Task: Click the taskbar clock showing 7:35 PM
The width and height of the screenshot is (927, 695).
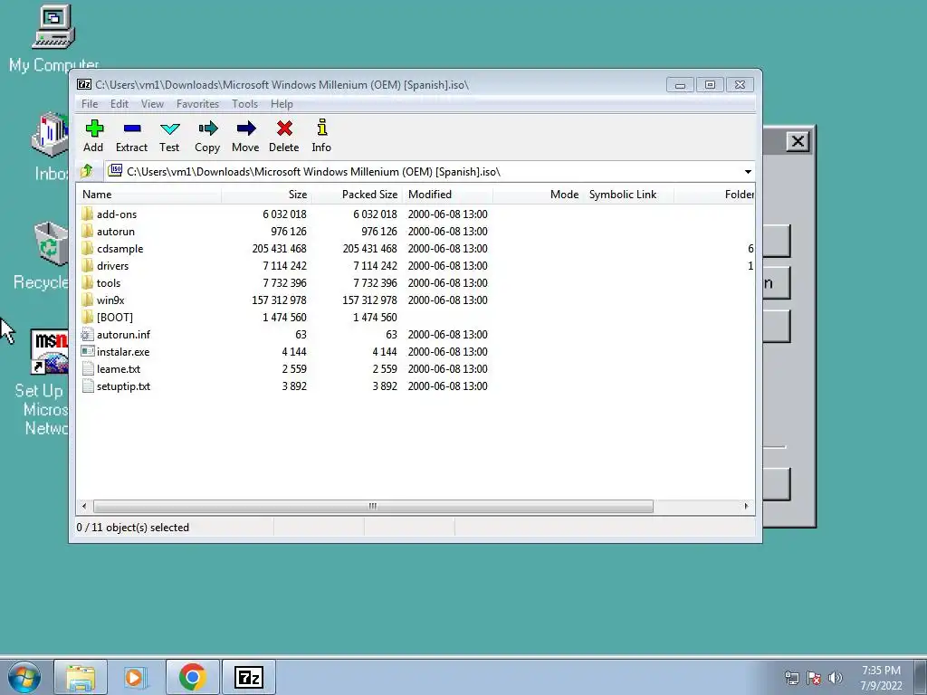Action: pyautogui.click(x=881, y=678)
